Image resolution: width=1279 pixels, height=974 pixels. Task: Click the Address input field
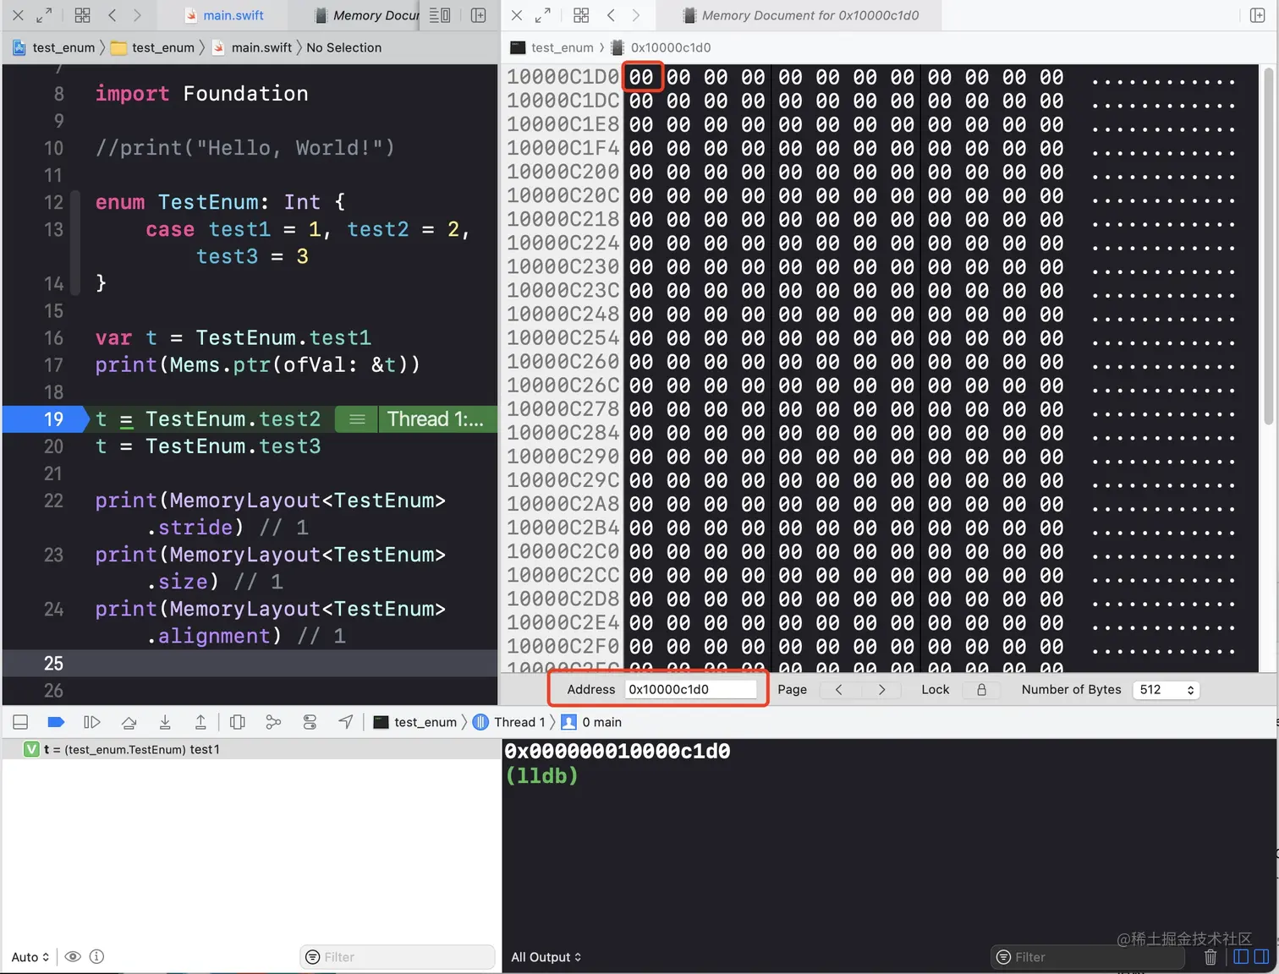(x=691, y=689)
